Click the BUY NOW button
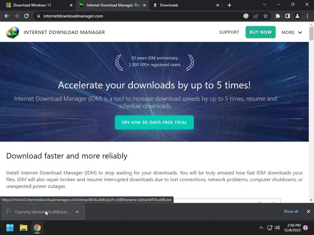Viewport: 314px width, 235px height. click(261, 32)
